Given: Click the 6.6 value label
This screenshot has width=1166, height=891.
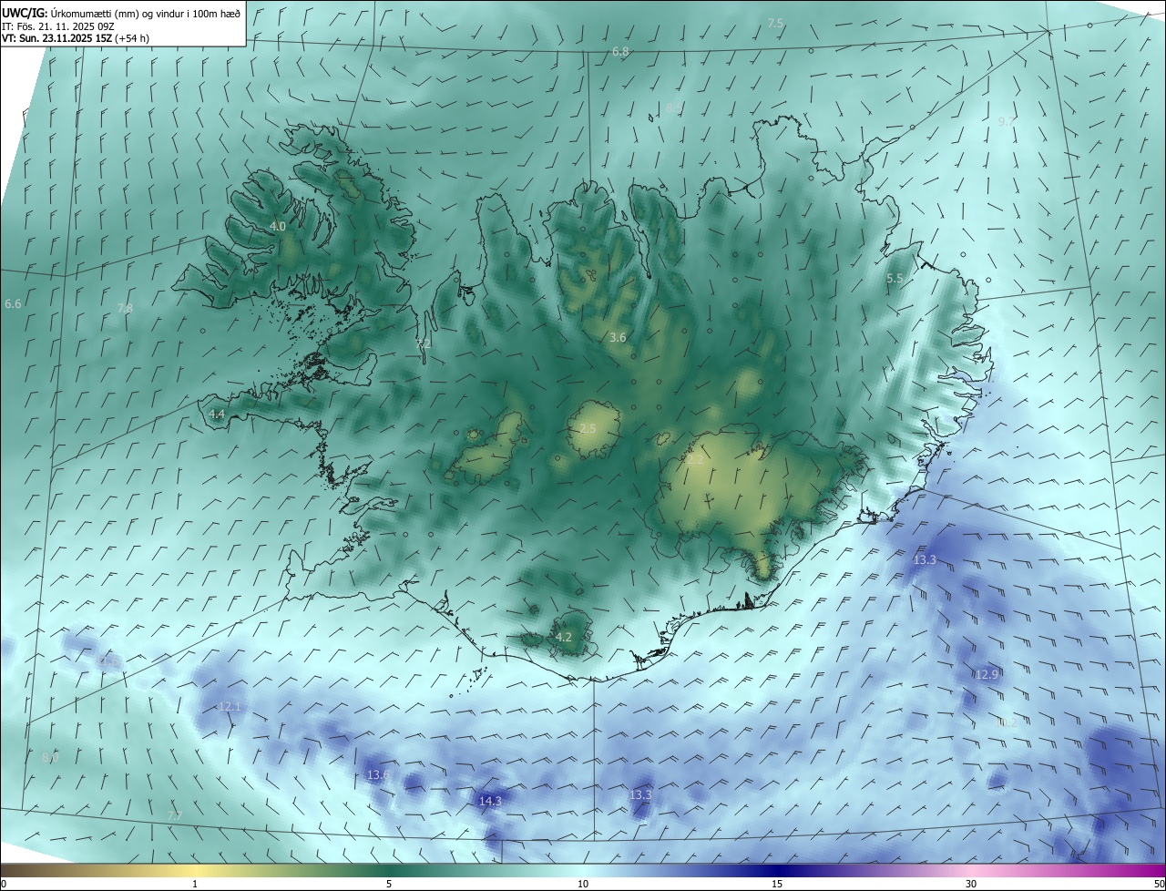Looking at the screenshot, I should click(13, 303).
